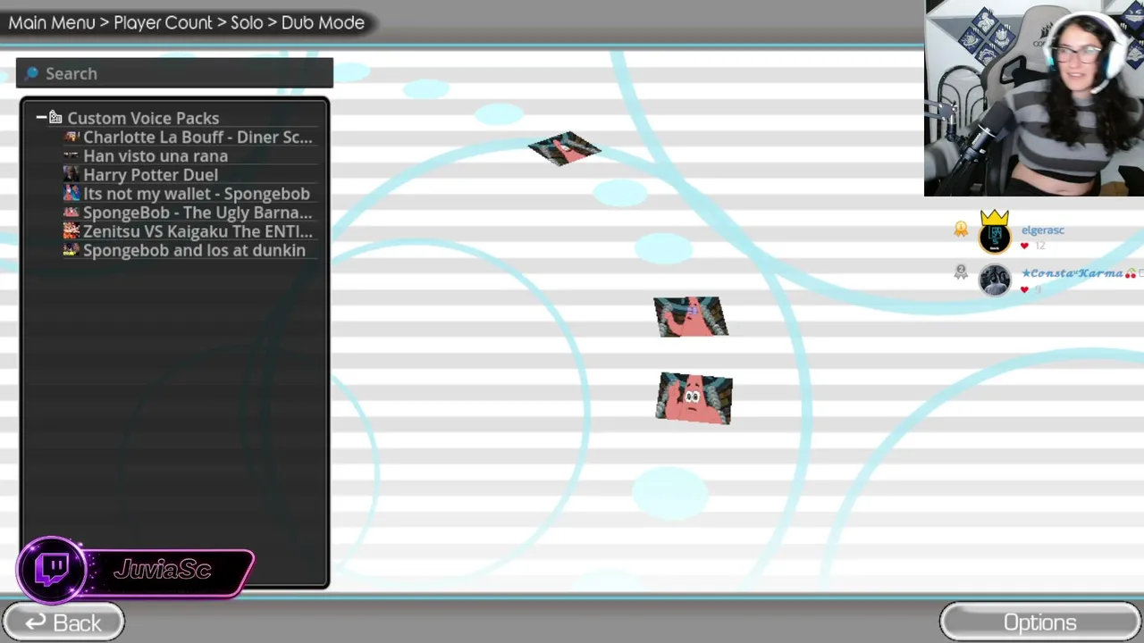This screenshot has height=643, width=1144.
Task: Open elgerasc's crowned avatar
Action: coord(995,233)
